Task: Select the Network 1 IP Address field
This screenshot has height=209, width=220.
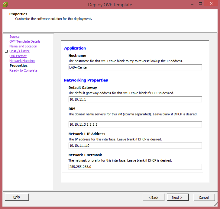Action: pos(135,146)
